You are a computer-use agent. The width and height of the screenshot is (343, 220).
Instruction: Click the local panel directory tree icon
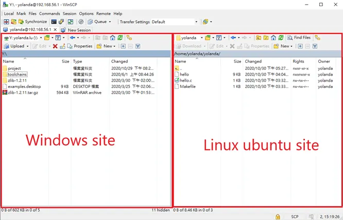129,38
